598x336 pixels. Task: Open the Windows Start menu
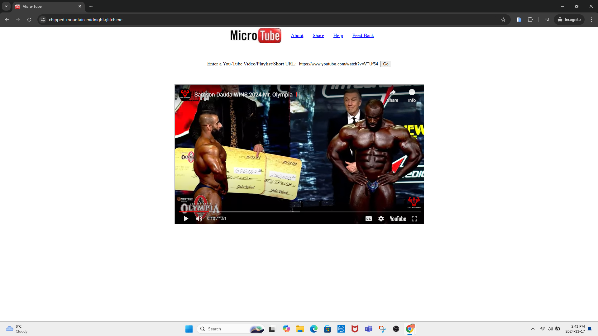click(x=189, y=329)
